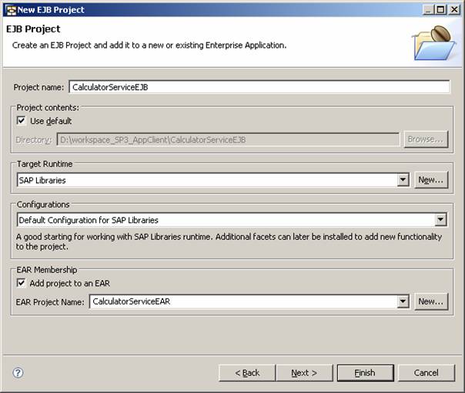Click the Directory path field
The image size is (465, 393).
(227, 139)
